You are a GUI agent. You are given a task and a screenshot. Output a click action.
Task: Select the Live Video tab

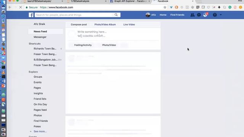point(129,24)
